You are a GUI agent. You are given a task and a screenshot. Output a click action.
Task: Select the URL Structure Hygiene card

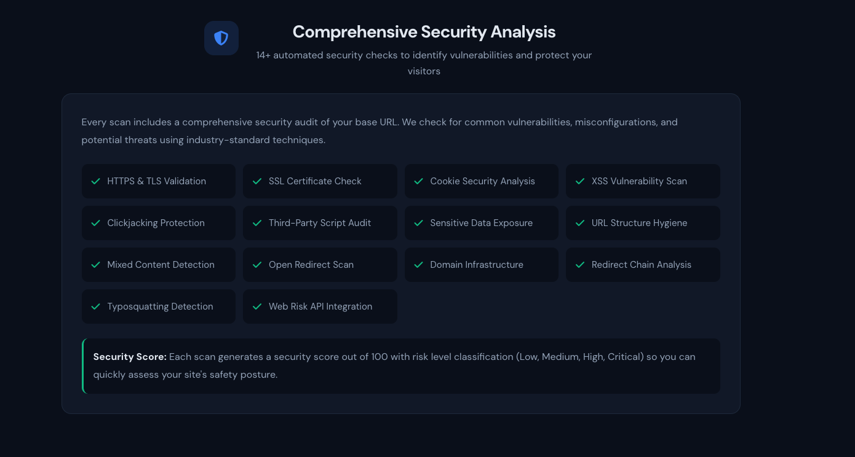[643, 223]
